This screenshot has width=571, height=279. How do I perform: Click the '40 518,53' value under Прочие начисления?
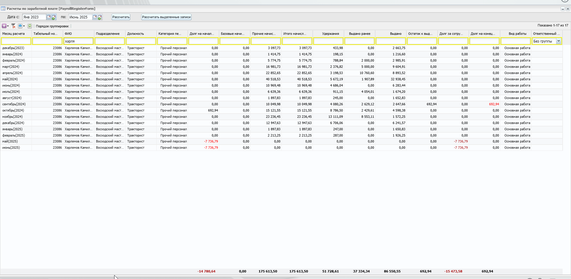[273, 79]
